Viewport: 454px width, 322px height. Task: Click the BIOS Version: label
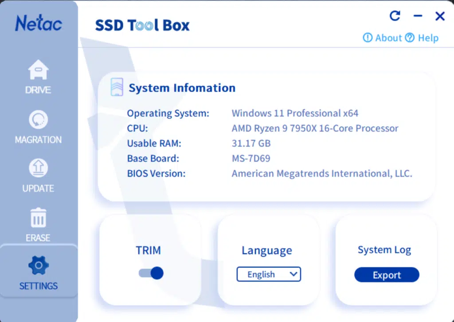click(157, 173)
